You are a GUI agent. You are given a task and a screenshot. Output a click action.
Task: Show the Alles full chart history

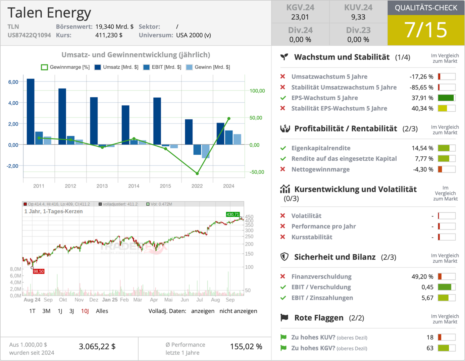pyautogui.click(x=102, y=311)
